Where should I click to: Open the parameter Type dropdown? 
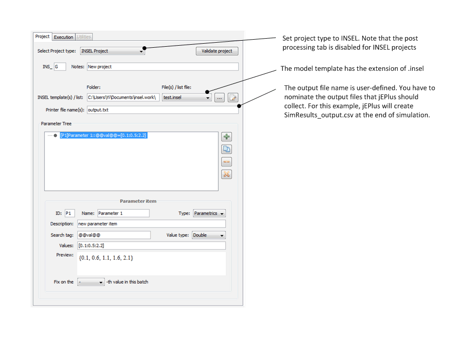click(209, 213)
